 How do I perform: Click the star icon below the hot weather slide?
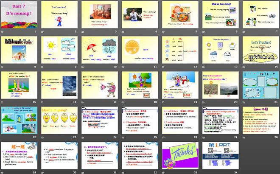pos(123,102)
